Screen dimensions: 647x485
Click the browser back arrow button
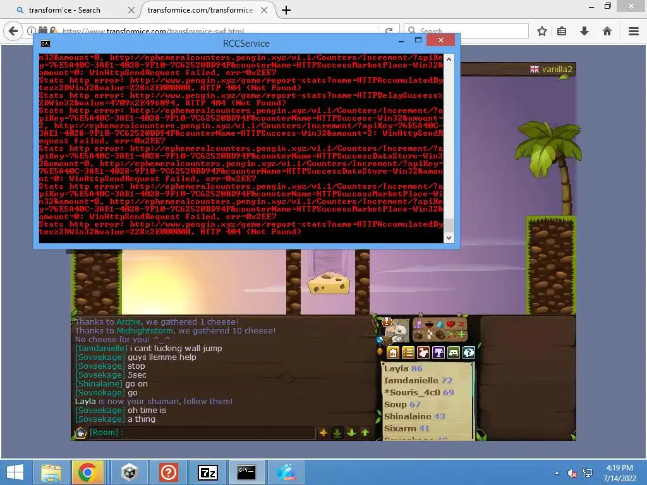pos(13,31)
